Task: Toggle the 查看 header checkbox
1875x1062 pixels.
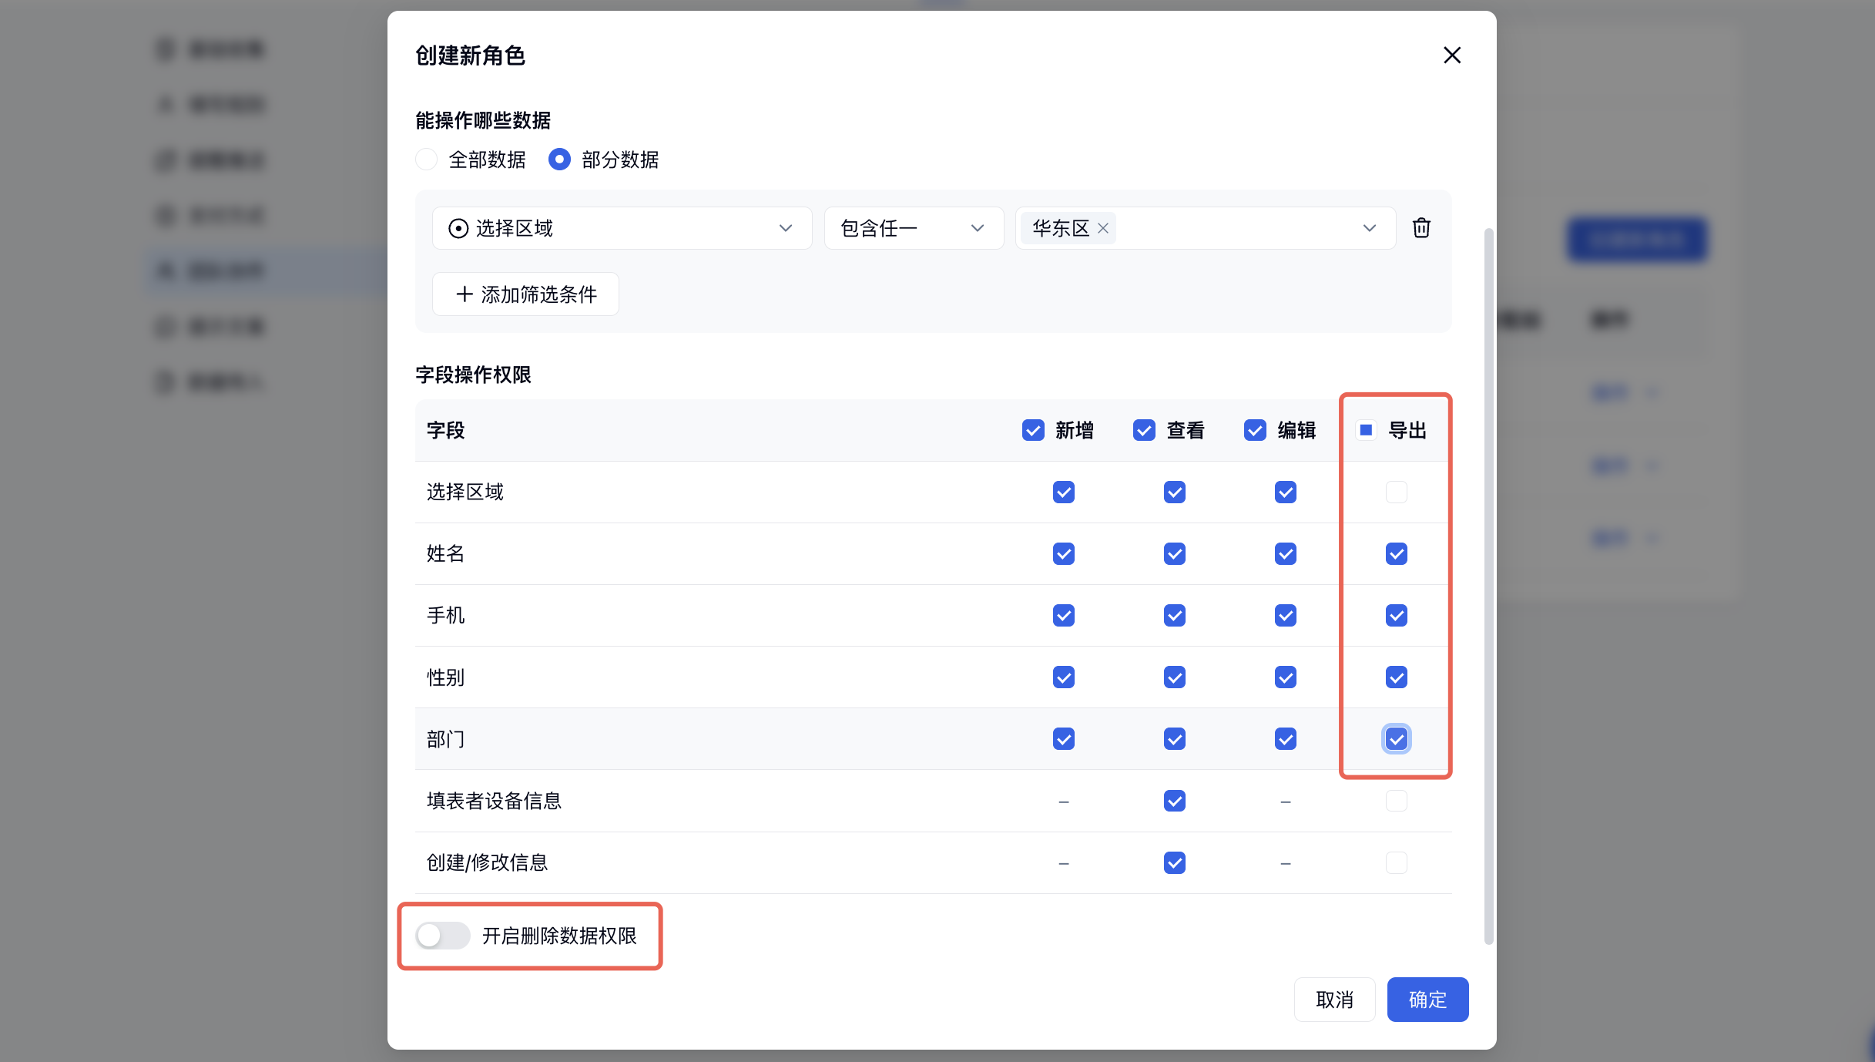Action: pyautogui.click(x=1144, y=430)
